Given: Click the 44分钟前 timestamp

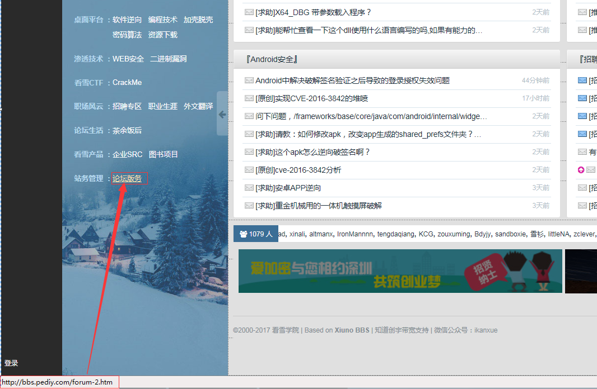Looking at the screenshot, I should pos(535,80).
